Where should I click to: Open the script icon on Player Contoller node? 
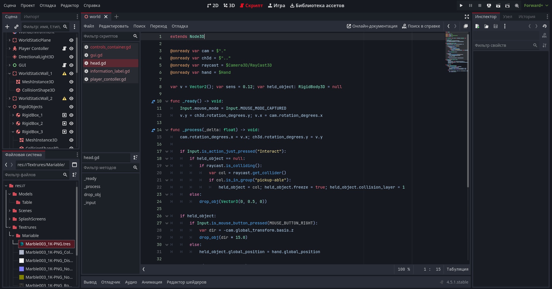click(x=64, y=49)
